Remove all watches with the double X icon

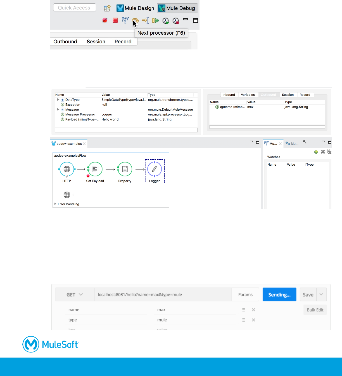tap(329, 152)
